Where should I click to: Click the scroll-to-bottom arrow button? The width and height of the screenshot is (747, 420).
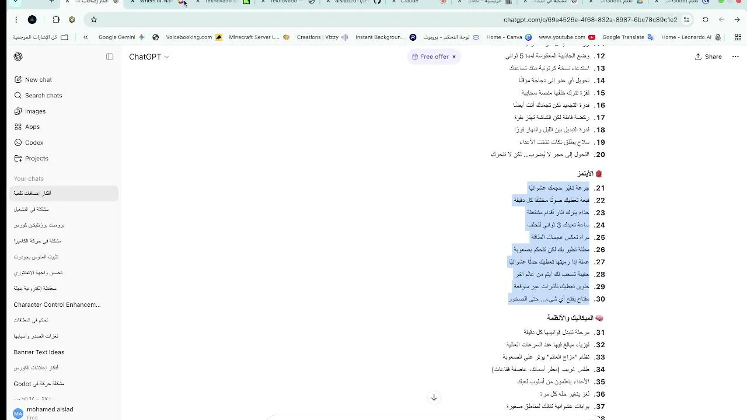[x=434, y=397]
